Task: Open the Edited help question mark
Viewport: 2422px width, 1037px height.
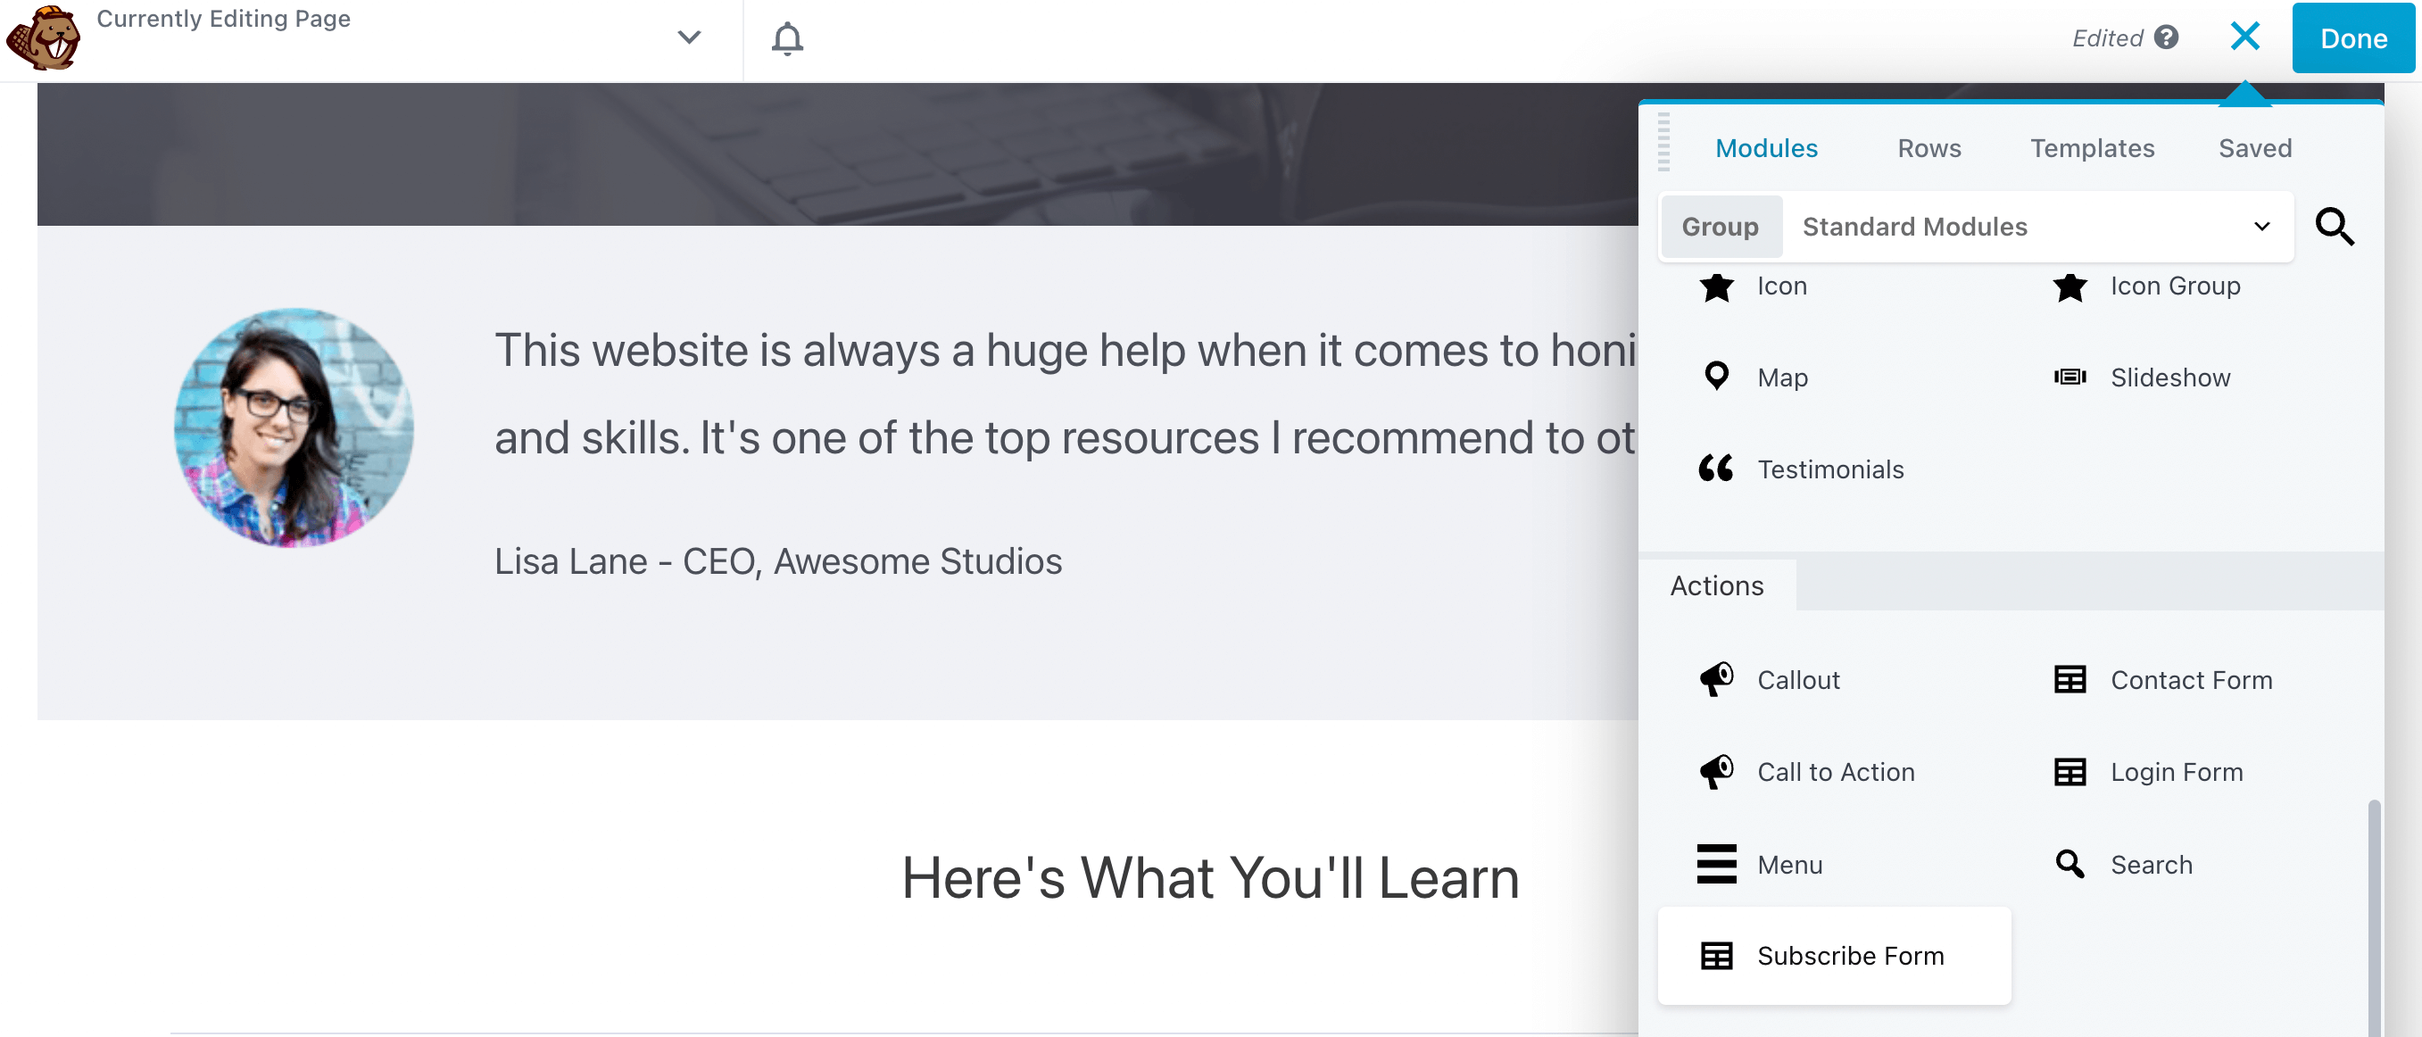Action: point(2166,37)
